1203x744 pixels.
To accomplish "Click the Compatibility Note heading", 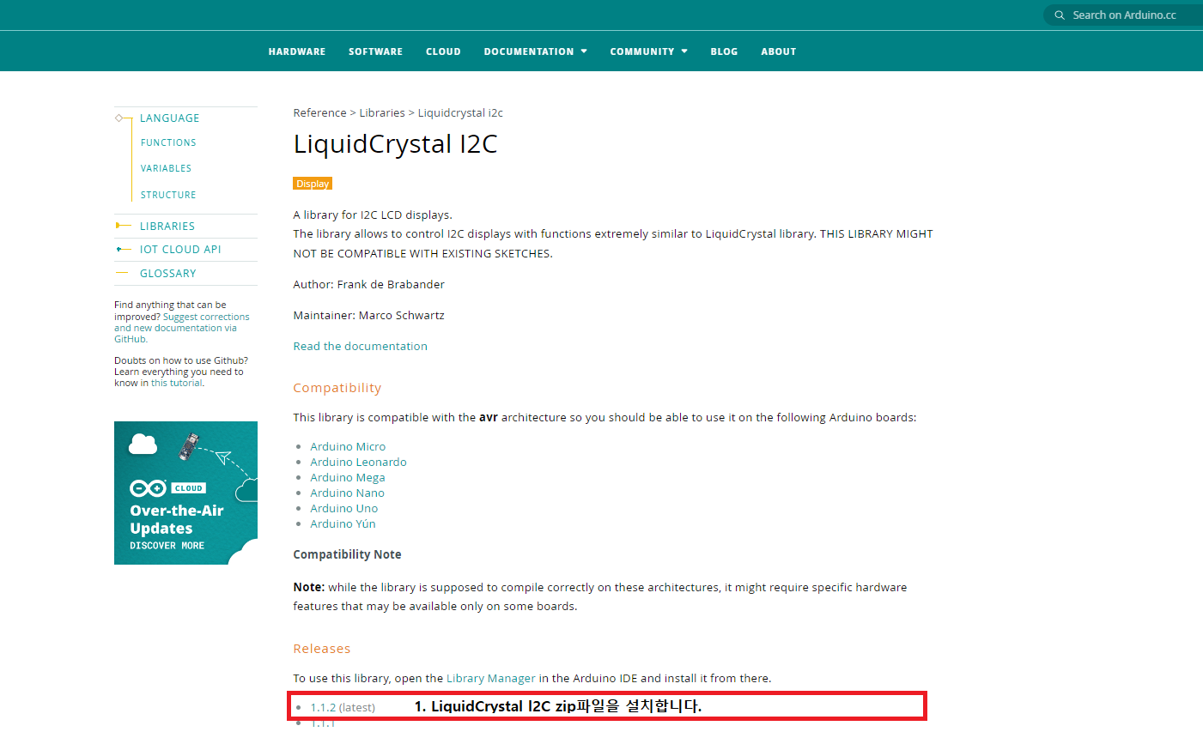I will 347,554.
